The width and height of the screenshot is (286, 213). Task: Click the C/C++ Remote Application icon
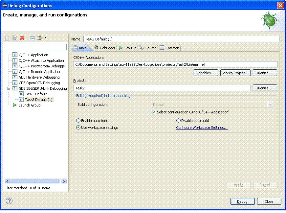click(x=15, y=72)
